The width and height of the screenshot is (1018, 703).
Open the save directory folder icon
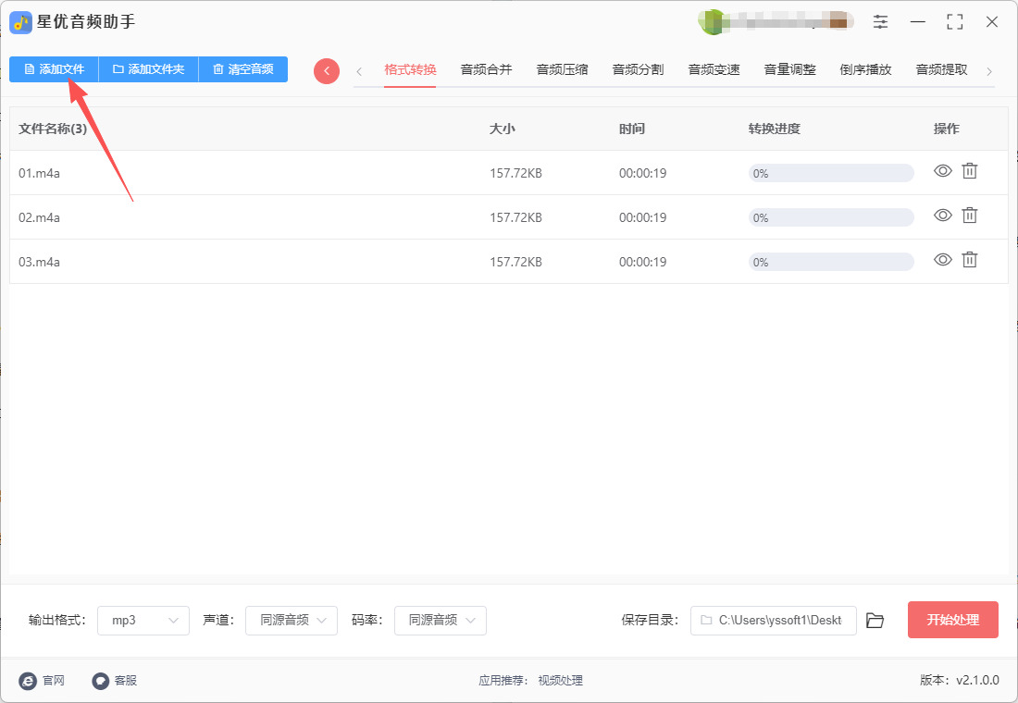[x=875, y=621]
